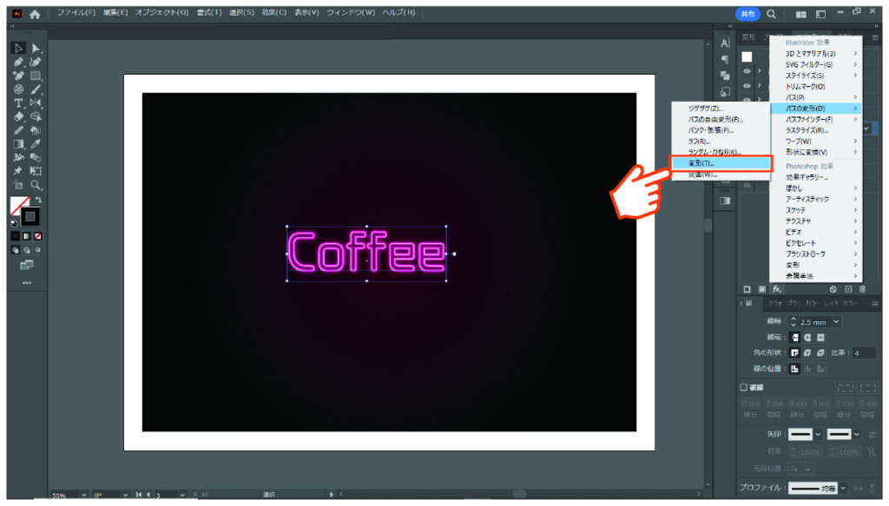Choose 変形(T)... from the submenu
The width and height of the screenshot is (889, 506).
721,163
